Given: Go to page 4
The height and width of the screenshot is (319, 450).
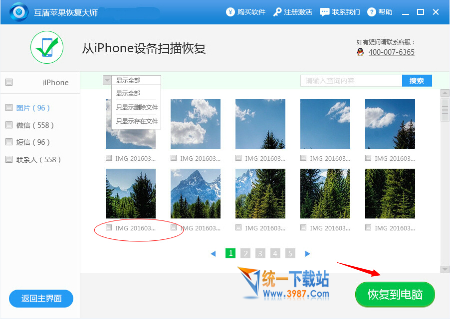Looking at the screenshot, I should [275, 253].
